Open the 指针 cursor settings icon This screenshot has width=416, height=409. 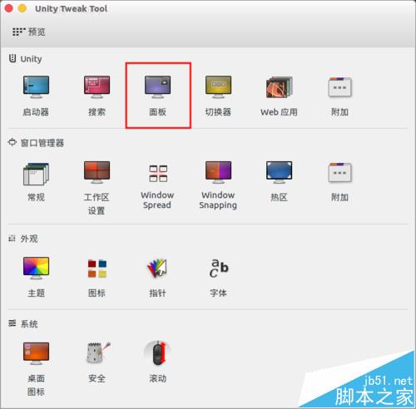(157, 269)
